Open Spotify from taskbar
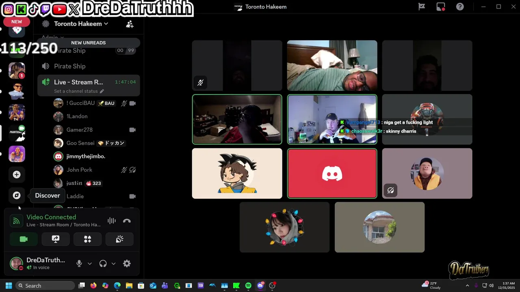520x292 pixels. 248,286
